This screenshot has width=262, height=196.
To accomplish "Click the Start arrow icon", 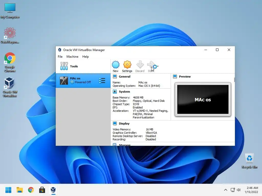I will (x=151, y=65).
